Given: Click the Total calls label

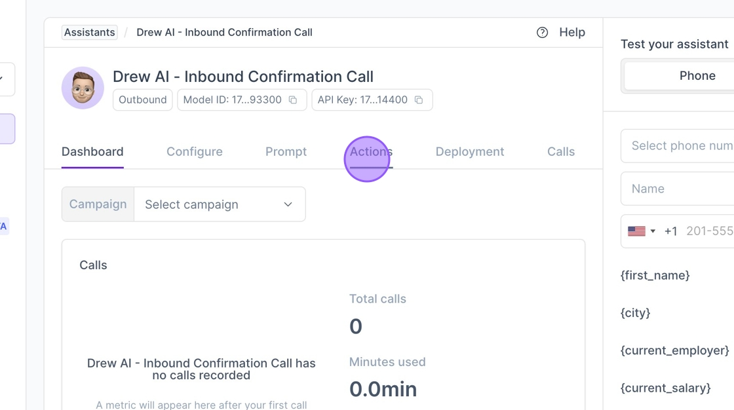Looking at the screenshot, I should (377, 299).
